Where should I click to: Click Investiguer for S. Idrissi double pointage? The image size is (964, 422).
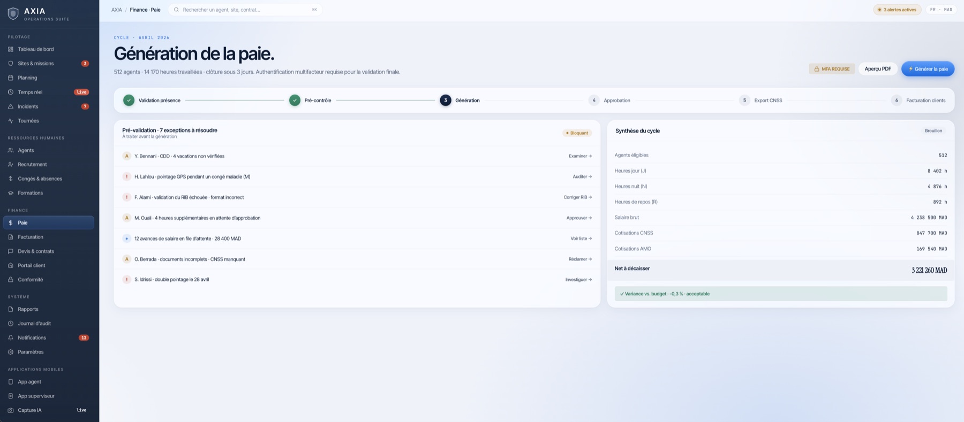point(578,280)
